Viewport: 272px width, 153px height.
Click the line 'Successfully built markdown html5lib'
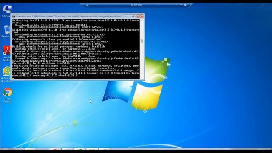tap(41, 63)
